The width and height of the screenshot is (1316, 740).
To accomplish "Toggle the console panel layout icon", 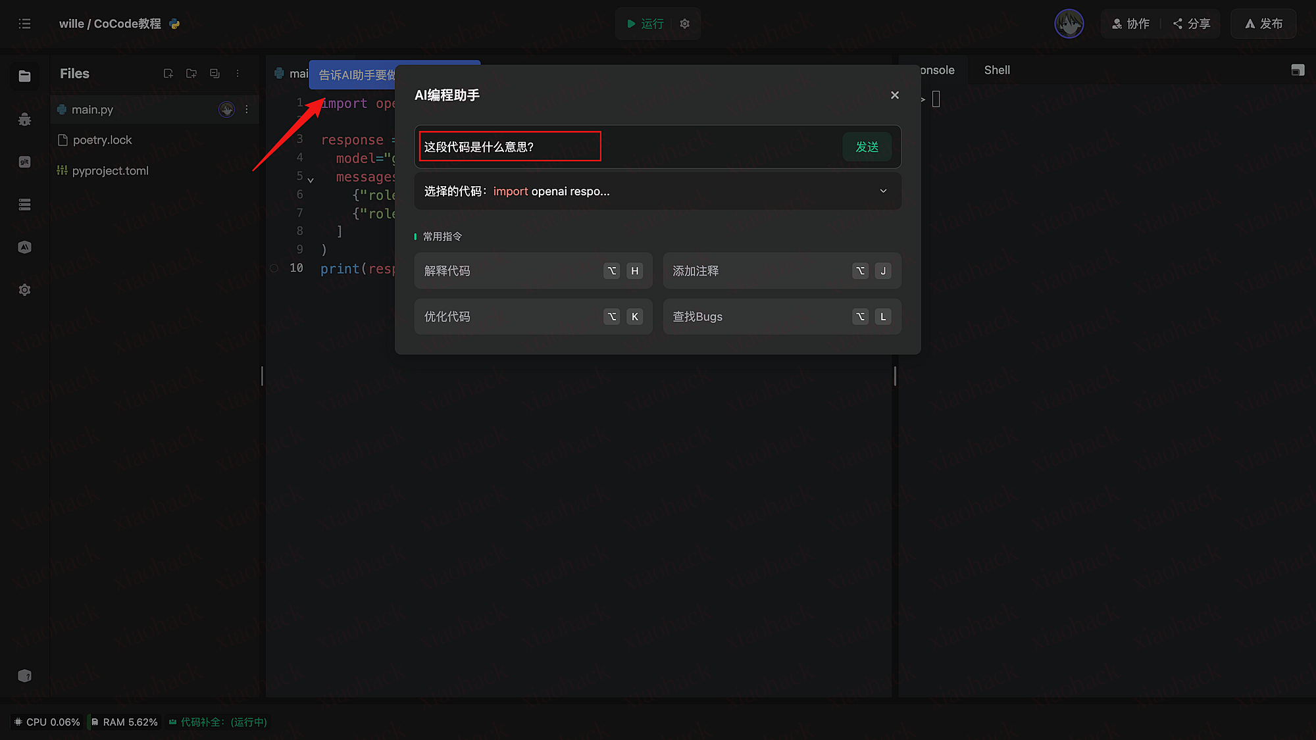I will 1298,70.
